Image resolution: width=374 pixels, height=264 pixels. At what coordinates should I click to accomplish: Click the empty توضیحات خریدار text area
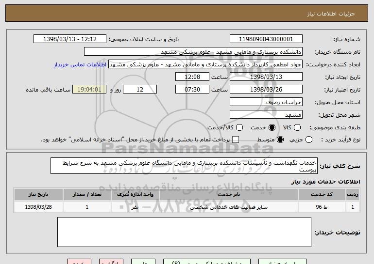pyautogui.click(x=184, y=232)
